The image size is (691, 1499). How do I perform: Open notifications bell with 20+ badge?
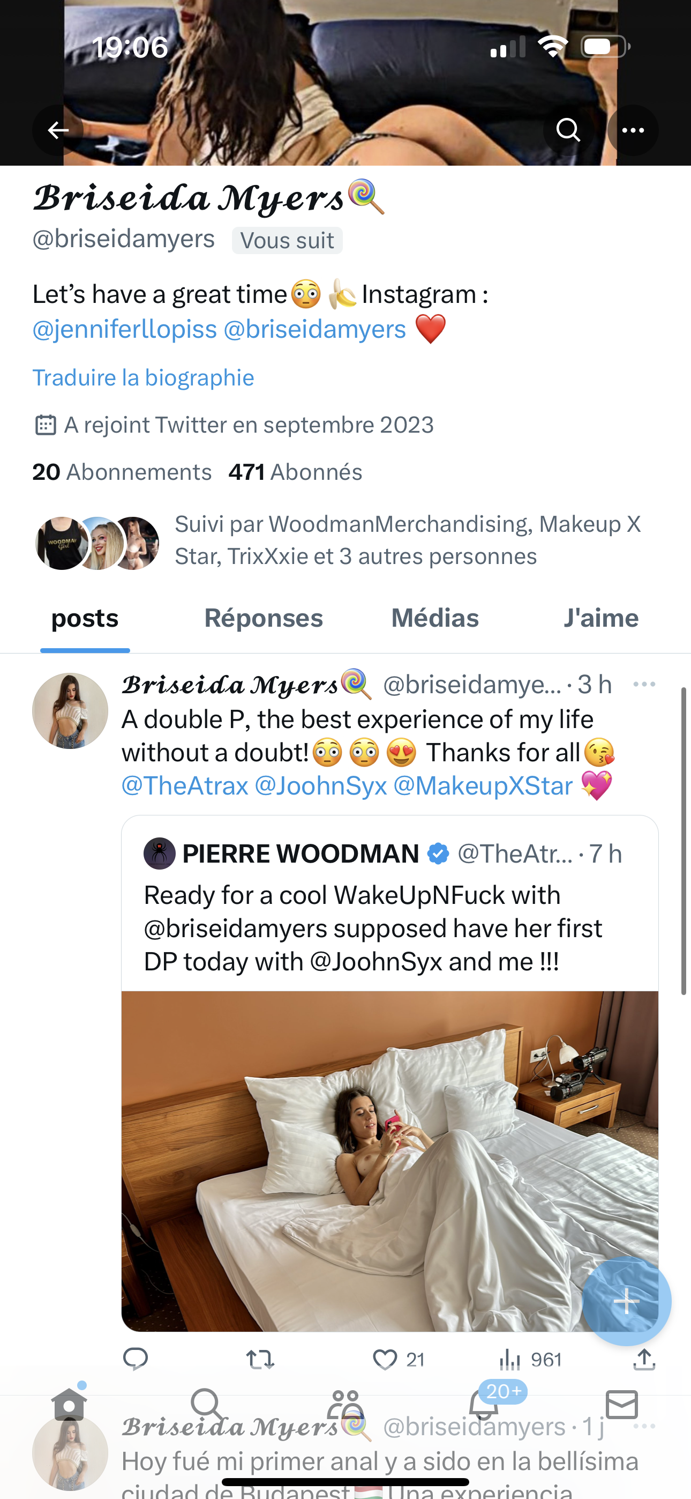pyautogui.click(x=484, y=1405)
